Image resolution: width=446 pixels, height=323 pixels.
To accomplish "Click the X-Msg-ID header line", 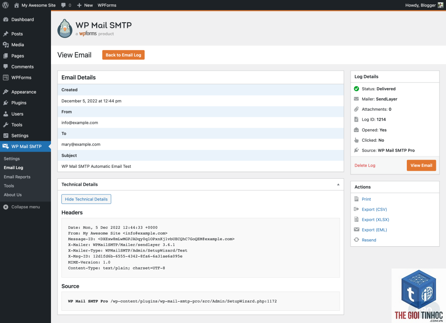I will pos(125,256).
